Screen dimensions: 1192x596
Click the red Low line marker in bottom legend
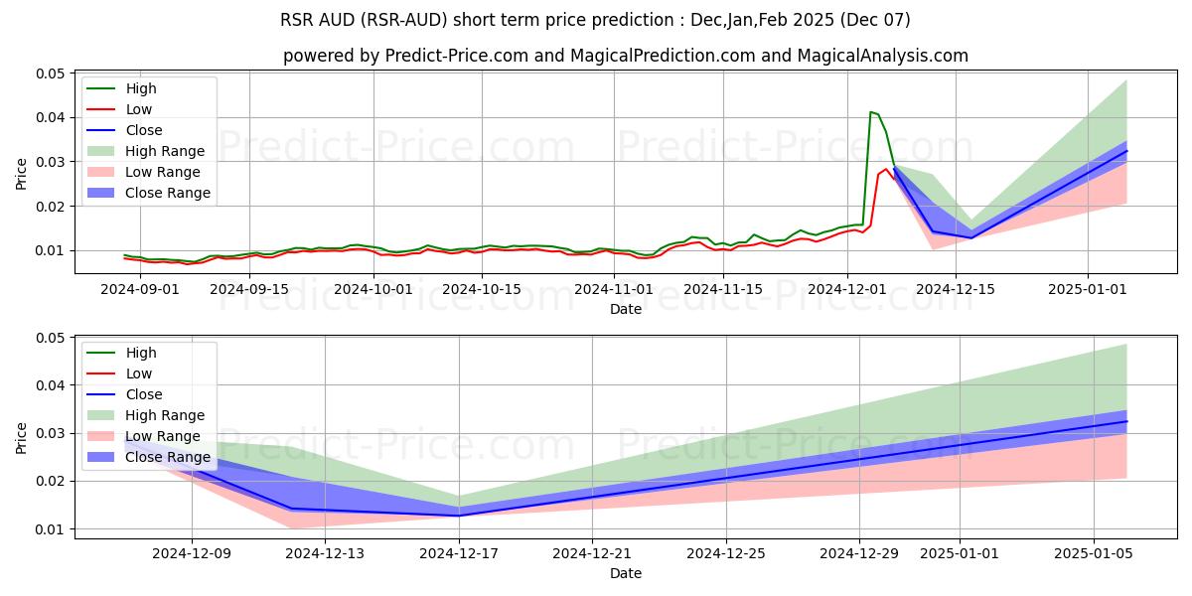tap(101, 373)
